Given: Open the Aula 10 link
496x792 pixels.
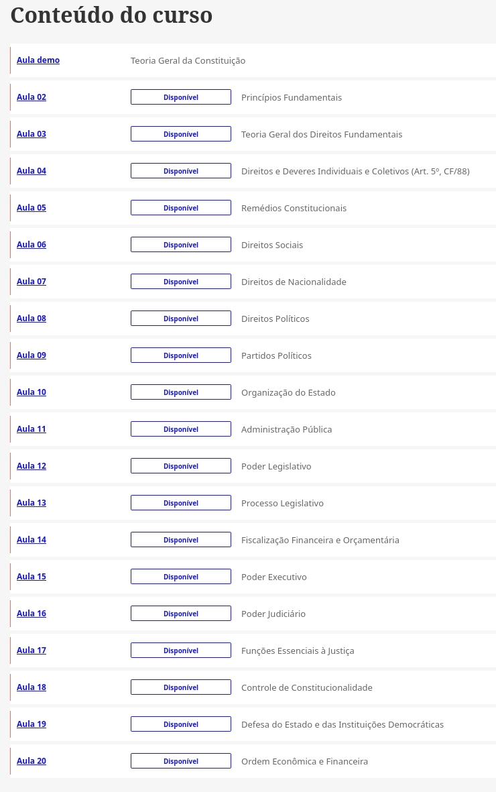Looking at the screenshot, I should [x=32, y=392].
